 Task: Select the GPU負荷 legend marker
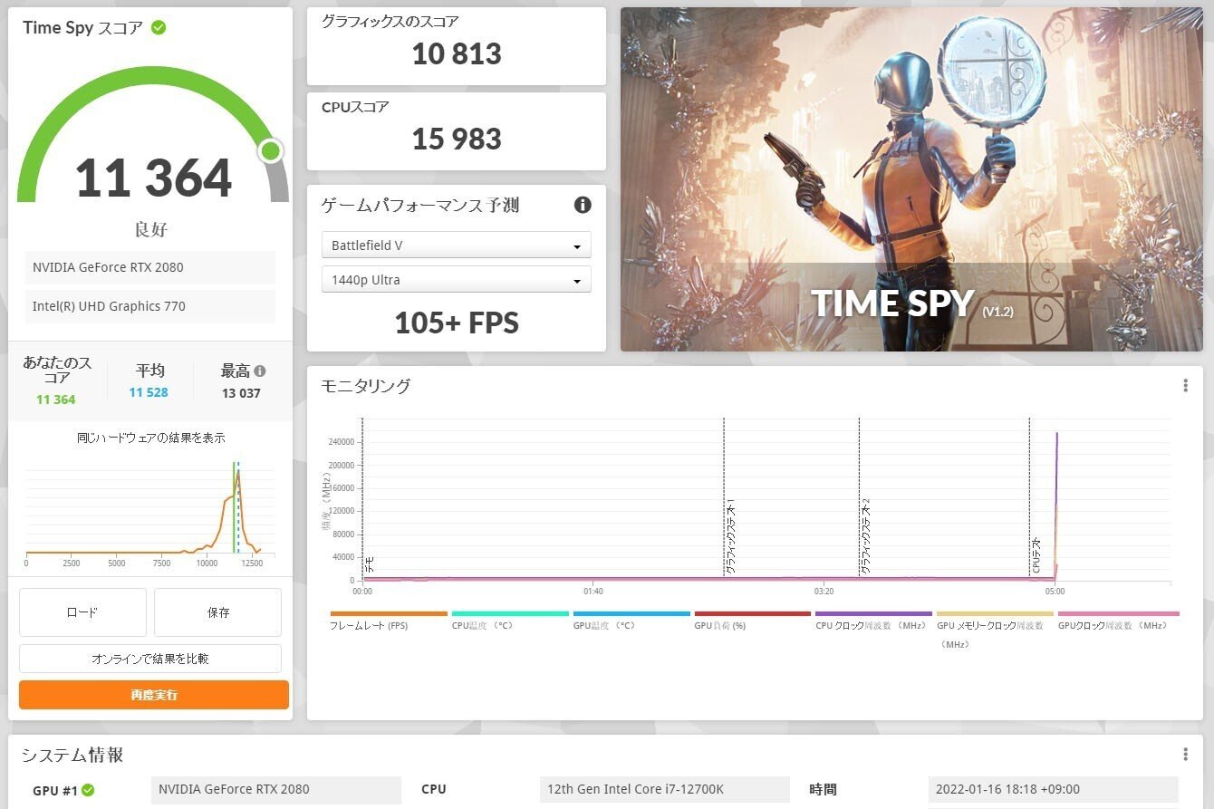coord(754,612)
